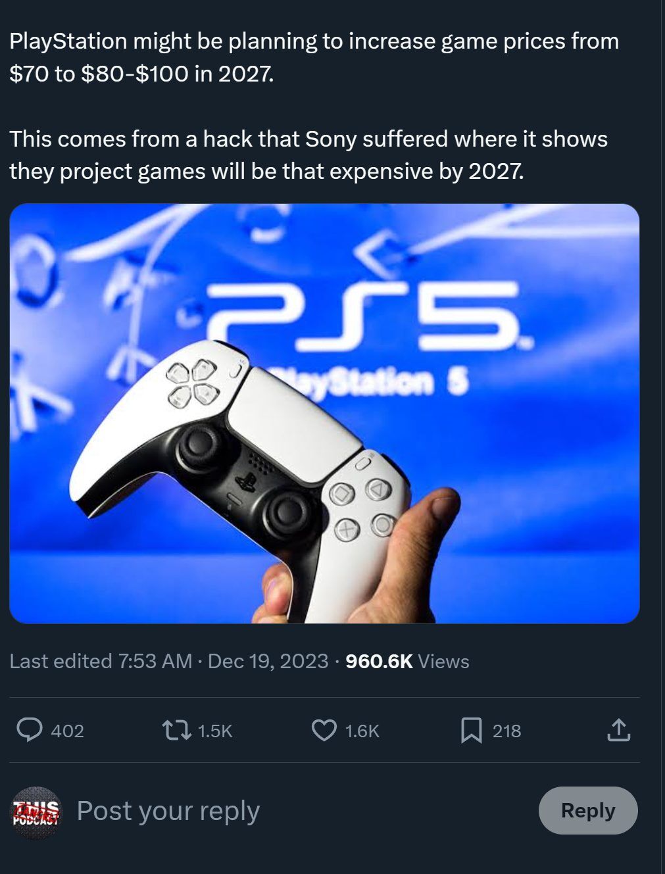The height and width of the screenshot is (874, 665).
Task: Bookmark the post with the bookmark icon
Action: (x=471, y=730)
